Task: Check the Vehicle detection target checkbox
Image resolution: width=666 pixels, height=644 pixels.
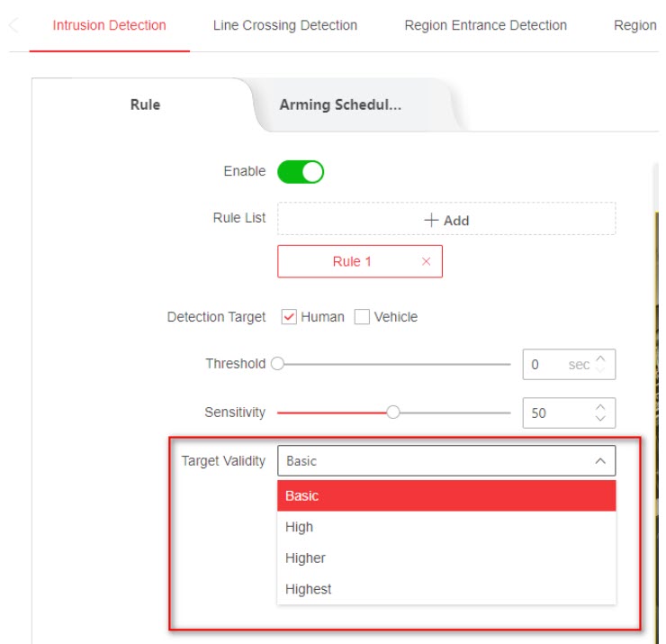Action: tap(362, 317)
